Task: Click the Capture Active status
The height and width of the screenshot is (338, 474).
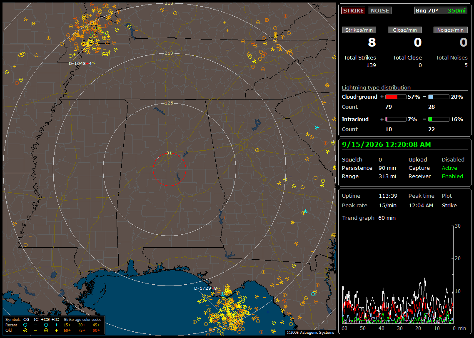Action: point(449,168)
